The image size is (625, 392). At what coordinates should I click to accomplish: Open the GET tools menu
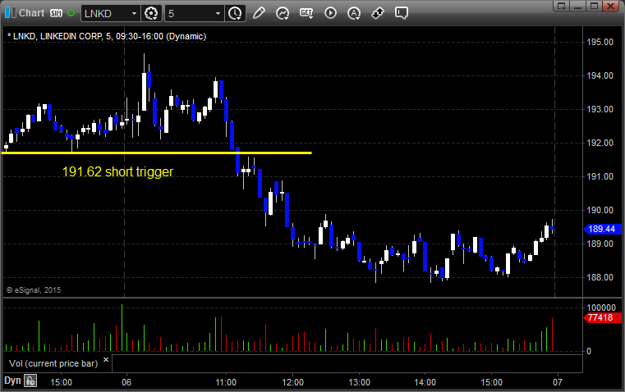(x=306, y=13)
